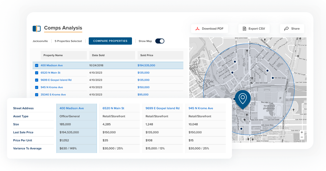Image resolution: width=326 pixels, height=171 pixels.
Task: Open 400 Madison Ave in property list
Action: (52, 65)
